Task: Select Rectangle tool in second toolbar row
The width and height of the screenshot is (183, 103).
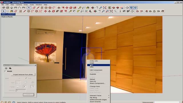Action: pyautogui.click(x=21, y=11)
